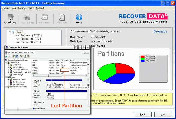Click the red slice of the pie chart
This screenshot has height=119, width=176.
[x=125, y=68]
